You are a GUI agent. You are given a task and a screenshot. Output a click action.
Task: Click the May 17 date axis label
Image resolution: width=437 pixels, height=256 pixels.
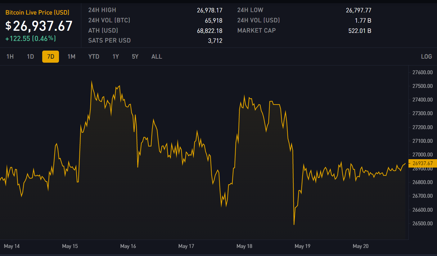186,246
